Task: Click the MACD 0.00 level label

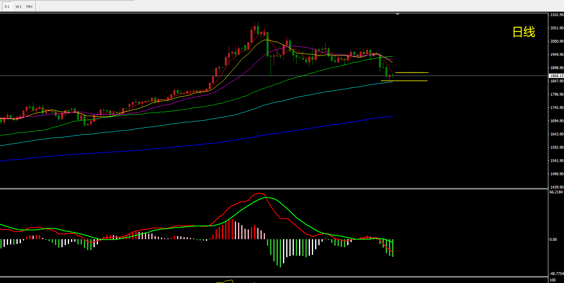Action: [x=552, y=240]
